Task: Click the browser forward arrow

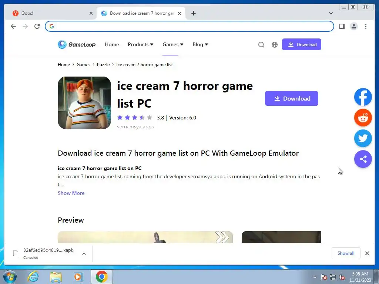Action: point(25,26)
